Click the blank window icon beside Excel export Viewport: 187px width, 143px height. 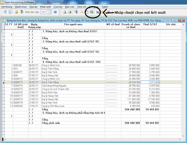tap(87, 12)
